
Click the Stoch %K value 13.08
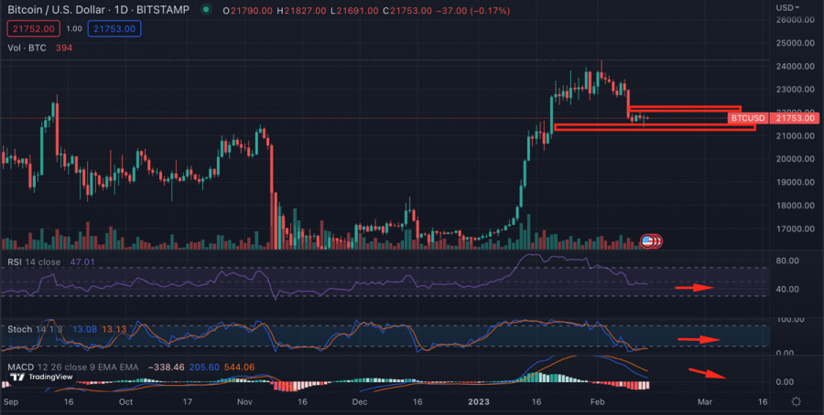pyautogui.click(x=85, y=329)
